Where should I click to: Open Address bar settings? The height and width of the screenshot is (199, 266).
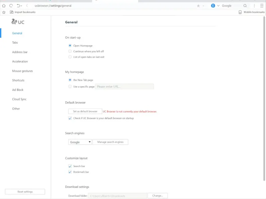[20, 52]
